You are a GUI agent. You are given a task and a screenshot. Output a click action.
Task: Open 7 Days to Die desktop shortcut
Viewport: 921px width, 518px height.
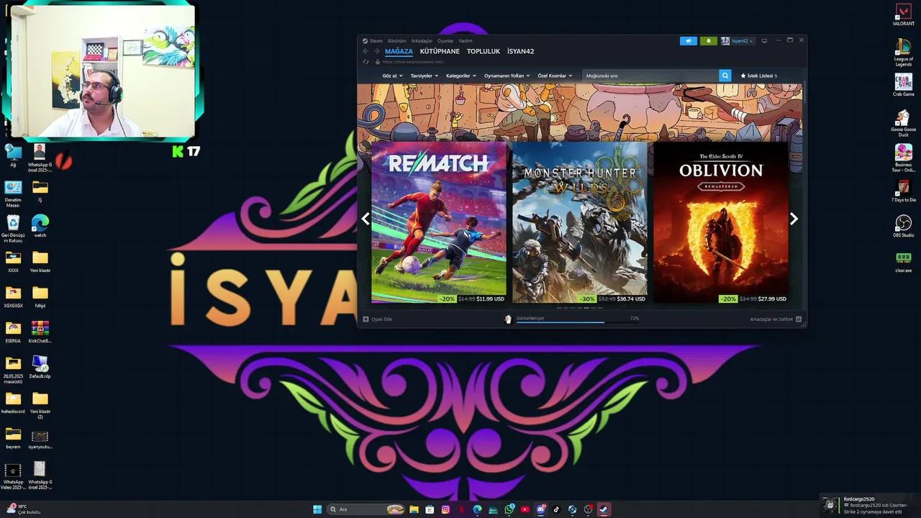903,191
